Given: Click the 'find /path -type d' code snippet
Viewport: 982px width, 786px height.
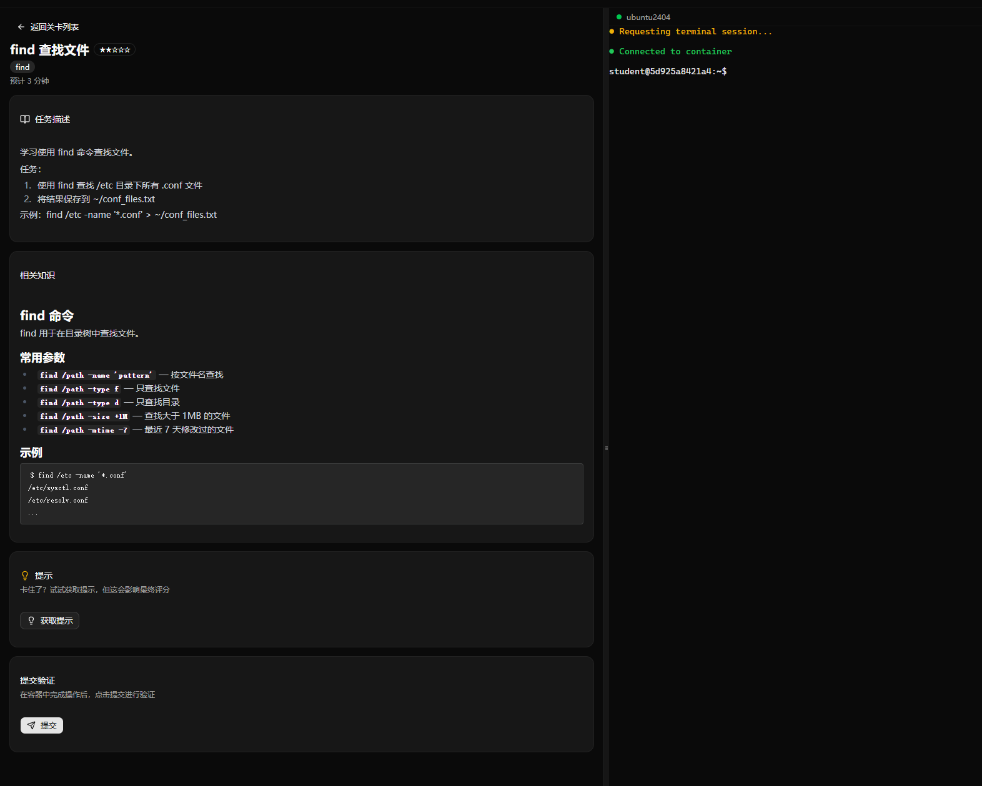Looking at the screenshot, I should point(79,402).
